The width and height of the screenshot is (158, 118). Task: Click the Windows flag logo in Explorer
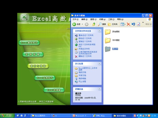(150, 19)
